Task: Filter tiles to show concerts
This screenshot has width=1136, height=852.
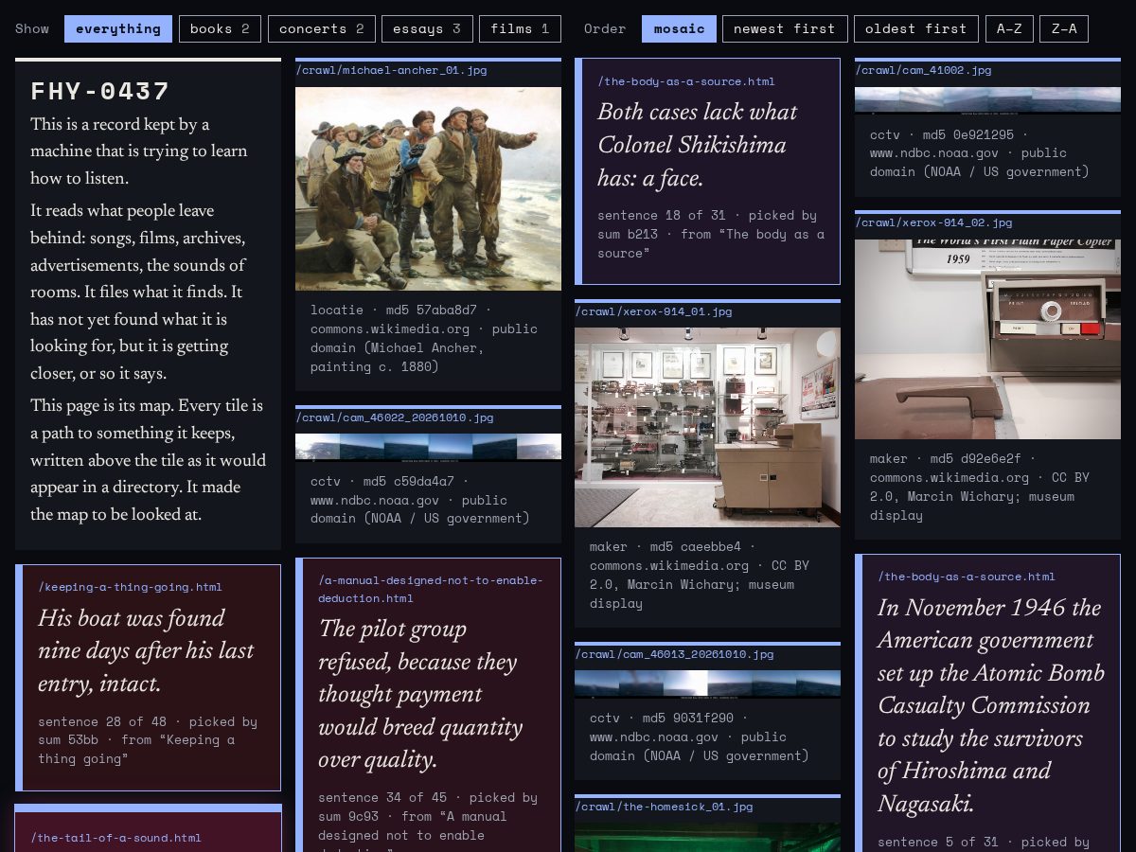Action: tap(322, 28)
